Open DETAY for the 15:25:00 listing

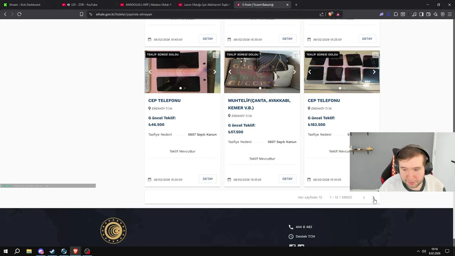coord(367,39)
